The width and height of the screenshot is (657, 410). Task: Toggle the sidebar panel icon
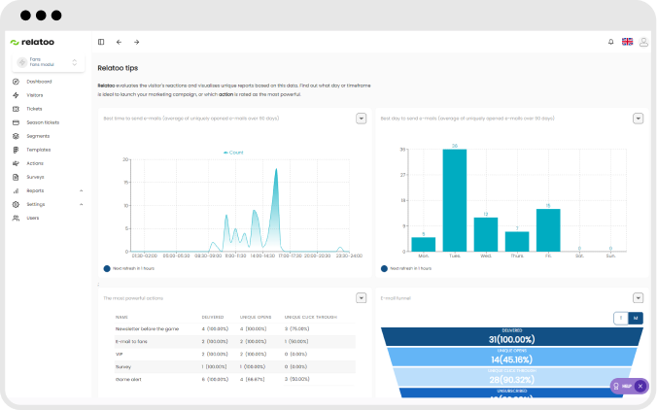pyautogui.click(x=101, y=42)
